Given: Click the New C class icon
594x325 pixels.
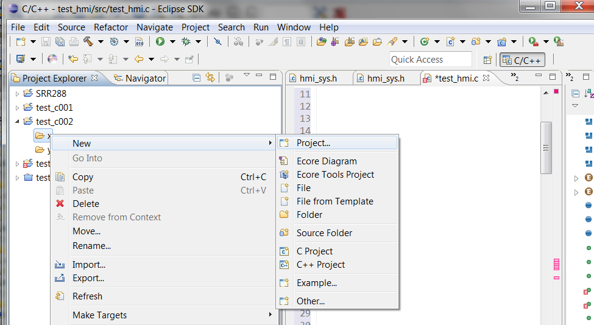Looking at the screenshot, I should point(502,41).
